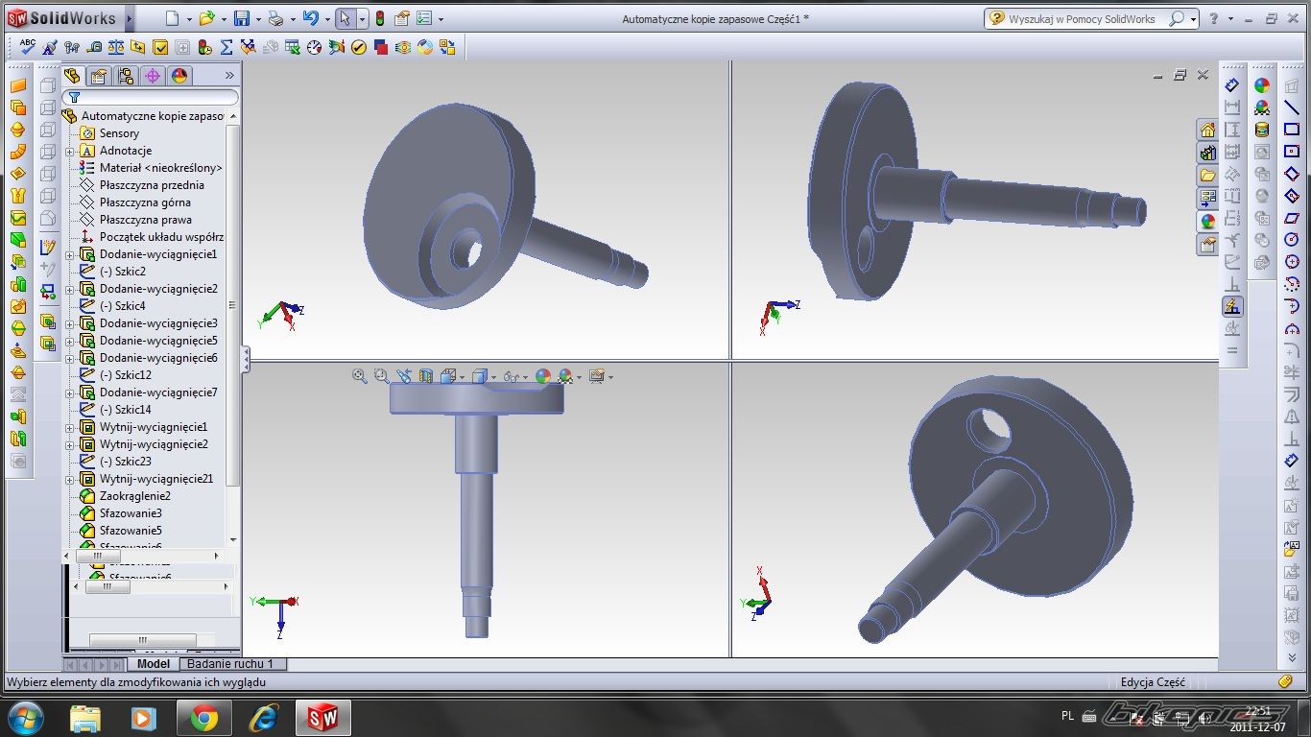1311x737 pixels.
Task: Click the Spell Check ABC icon
Action: pos(27,47)
